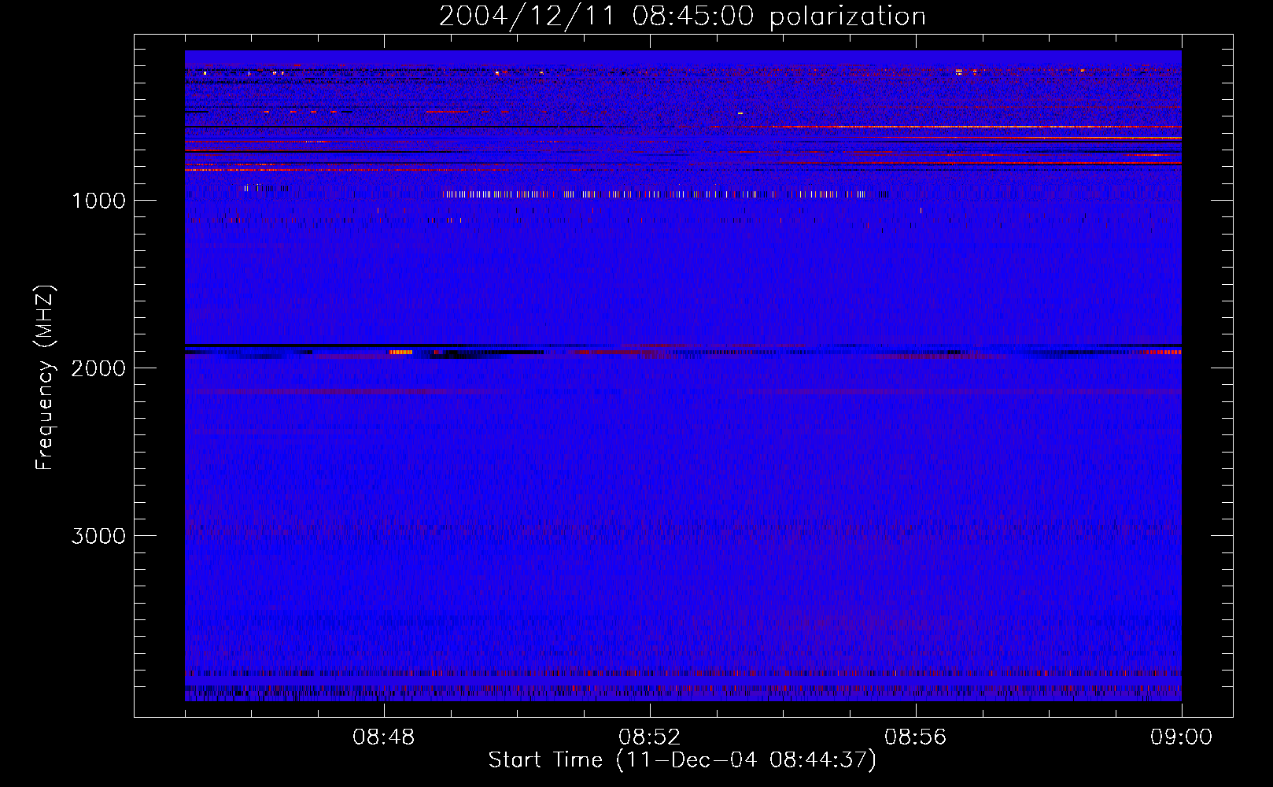Select the 'Start Time (11-Dec-04 08:44:37)' label
Viewport: 1273px width, 787px height.
(682, 760)
